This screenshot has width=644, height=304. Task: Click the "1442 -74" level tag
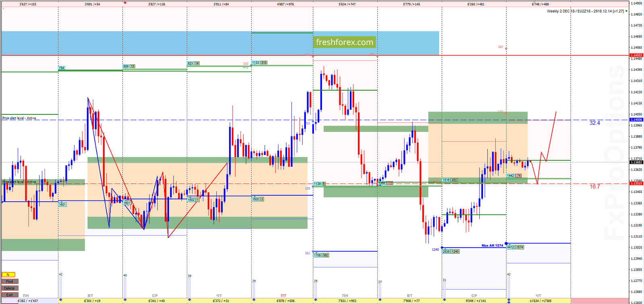pyautogui.click(x=514, y=176)
